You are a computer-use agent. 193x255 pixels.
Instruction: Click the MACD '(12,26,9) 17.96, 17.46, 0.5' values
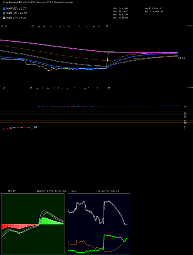pos(50,191)
